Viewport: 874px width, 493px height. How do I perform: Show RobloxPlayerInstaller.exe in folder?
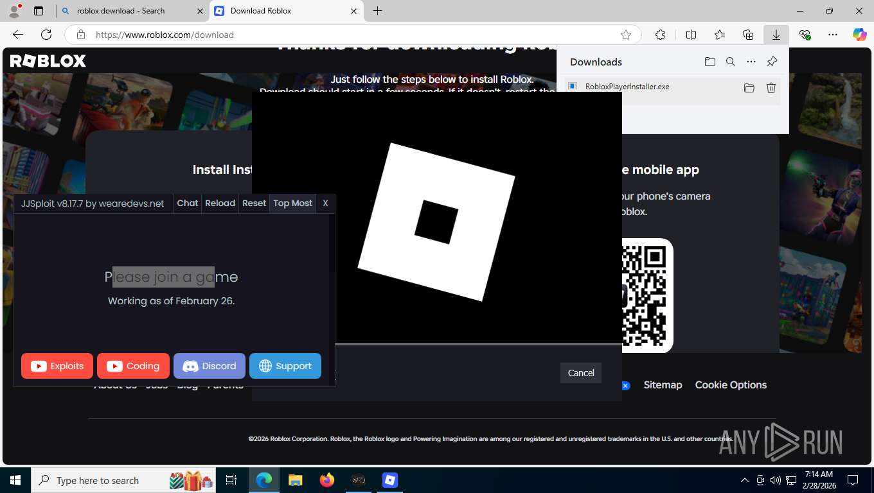[749, 88]
